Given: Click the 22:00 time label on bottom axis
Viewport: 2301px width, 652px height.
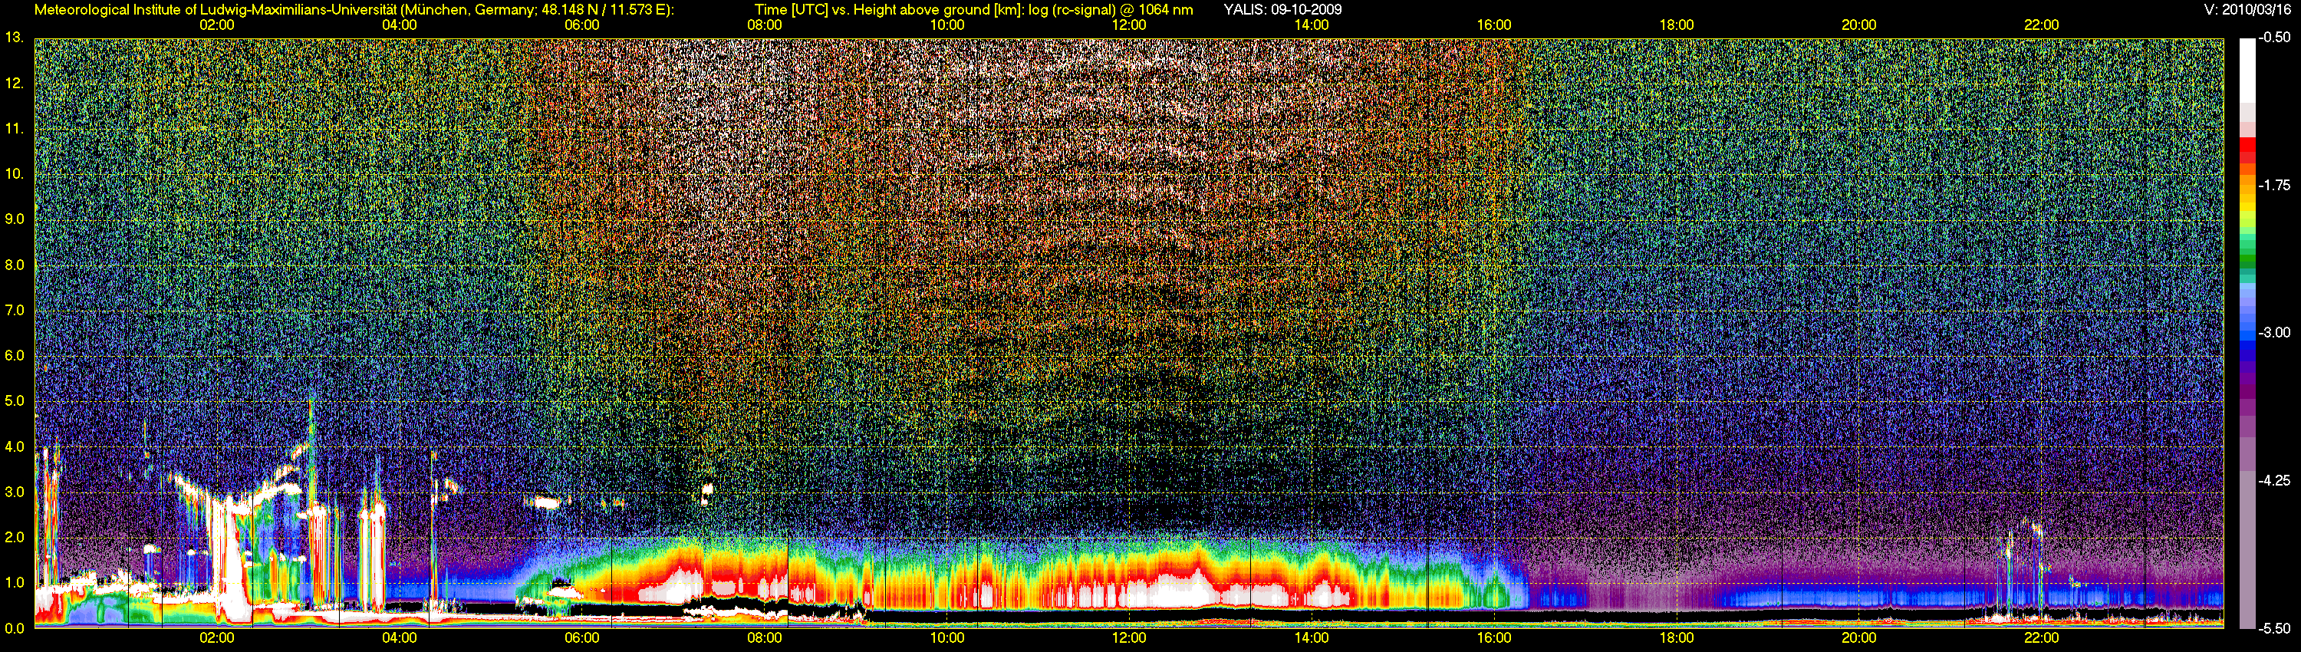Looking at the screenshot, I should (2041, 637).
